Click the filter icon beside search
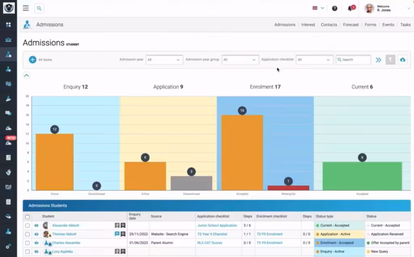The height and width of the screenshot is (257, 414). 390,60
